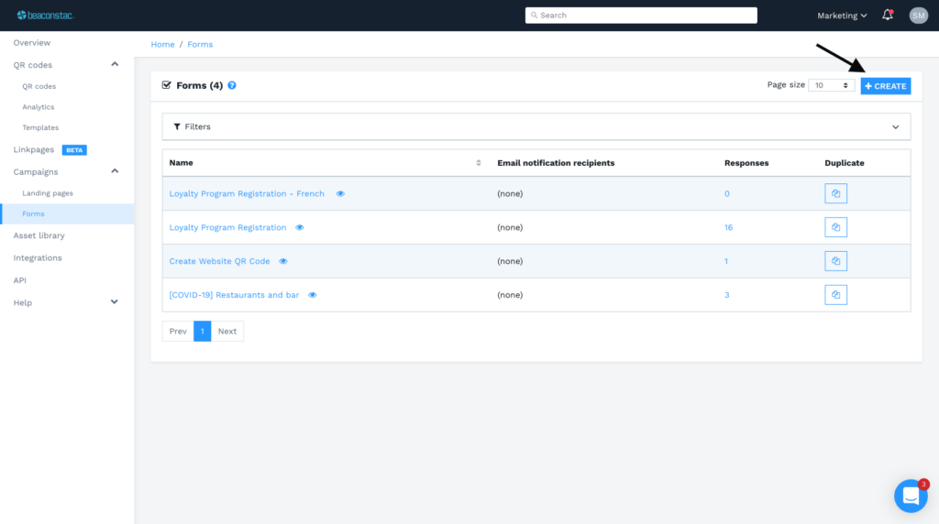This screenshot has width=939, height=524.
Task: Click the Filters funnel icon
Action: pyautogui.click(x=177, y=126)
